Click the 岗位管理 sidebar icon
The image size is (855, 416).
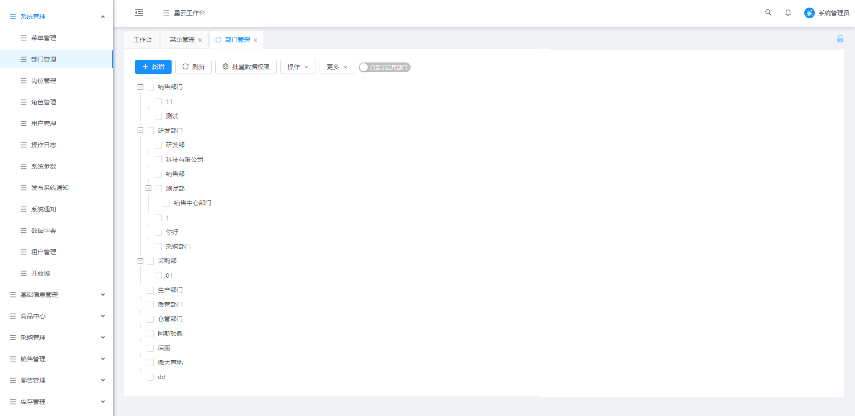click(x=24, y=81)
